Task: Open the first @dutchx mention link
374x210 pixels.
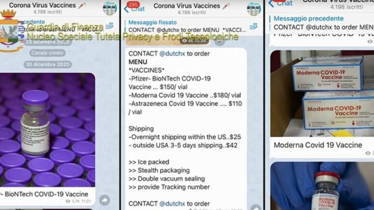Action: point(172,53)
